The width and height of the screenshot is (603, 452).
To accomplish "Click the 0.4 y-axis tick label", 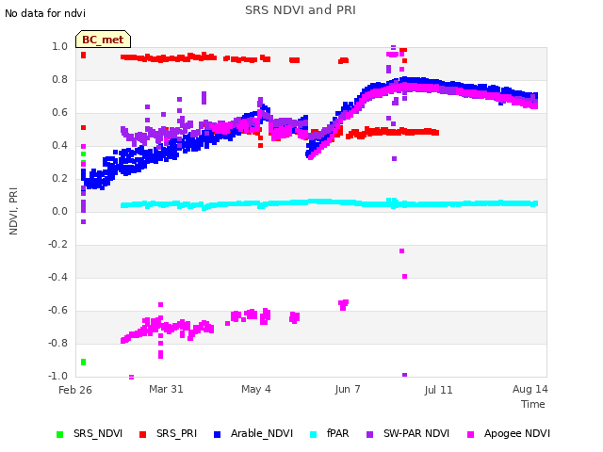I will 60,145.
